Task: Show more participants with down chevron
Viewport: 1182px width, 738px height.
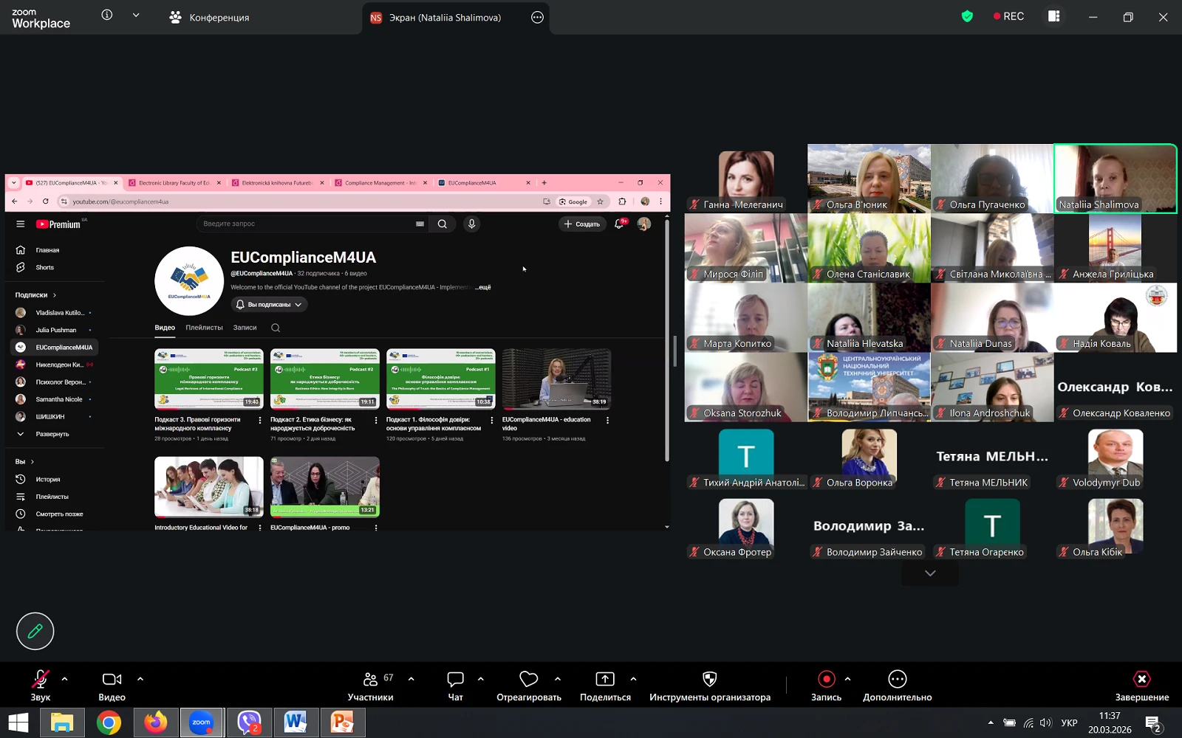Action: [x=930, y=573]
